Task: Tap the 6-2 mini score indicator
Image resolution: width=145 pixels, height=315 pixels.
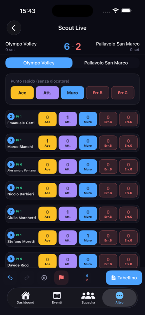Action: tap(87, 278)
